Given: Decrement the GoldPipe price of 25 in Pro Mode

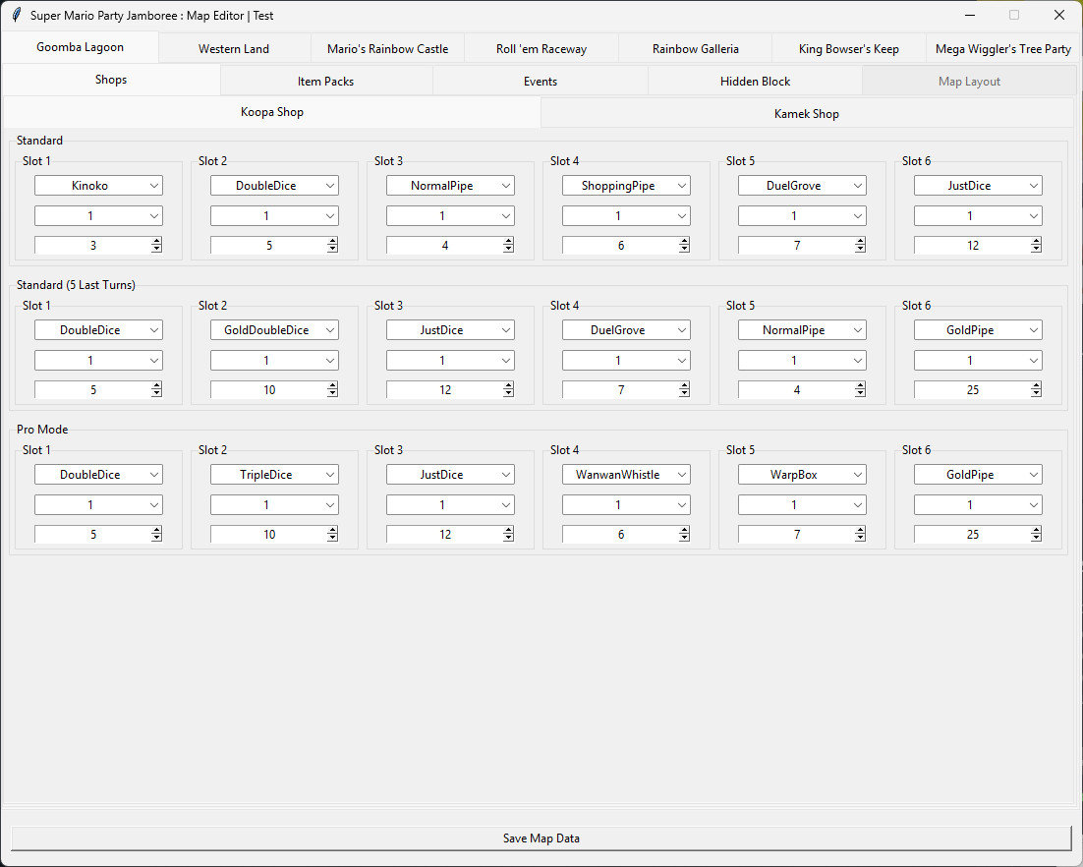Looking at the screenshot, I should coord(1036,538).
